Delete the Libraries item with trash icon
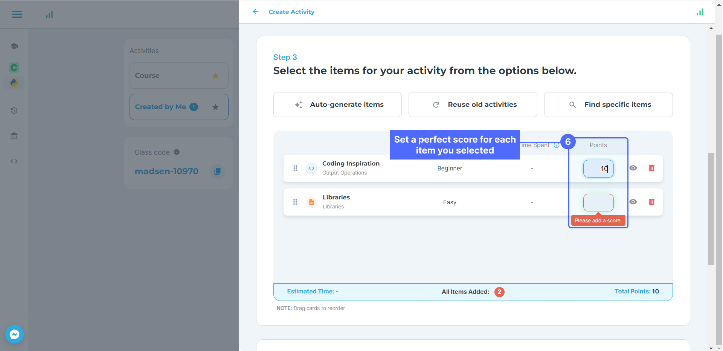This screenshot has width=723, height=351. [x=651, y=202]
